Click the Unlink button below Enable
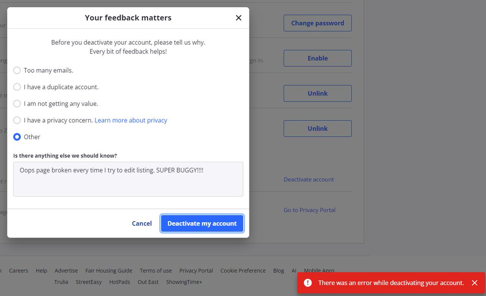 (x=318, y=93)
